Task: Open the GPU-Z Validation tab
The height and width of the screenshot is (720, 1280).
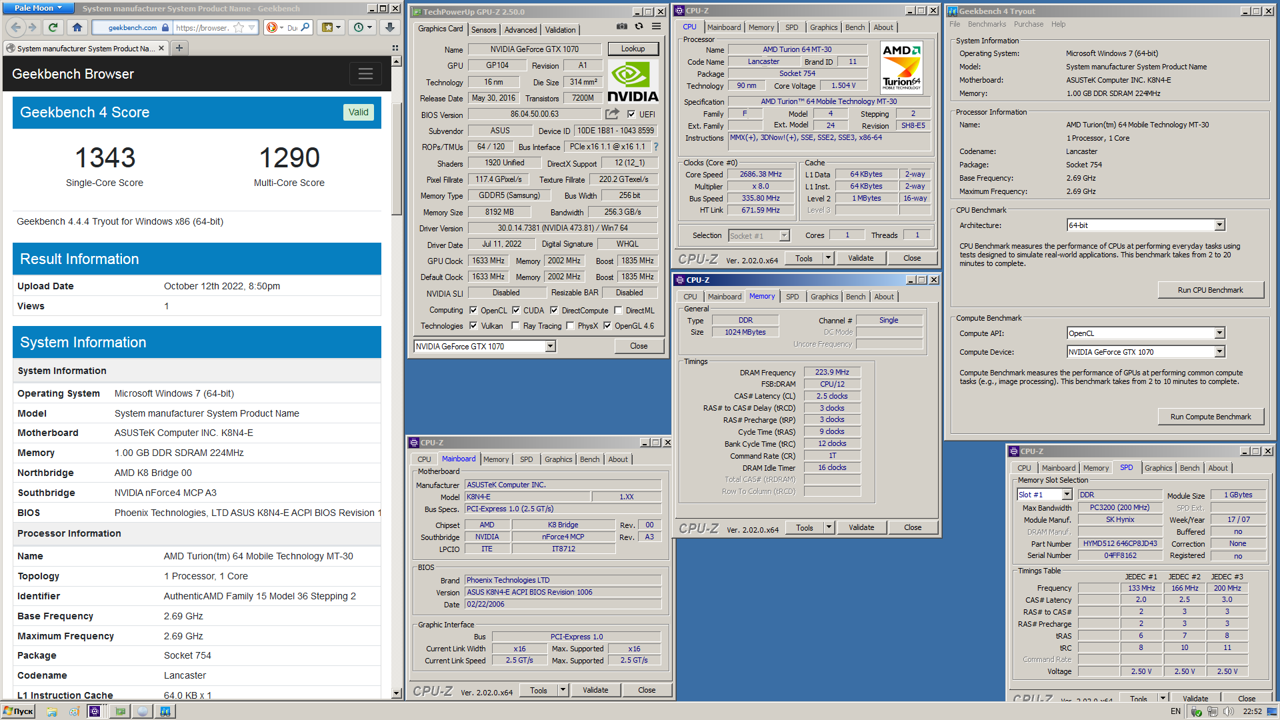Action: pyautogui.click(x=560, y=30)
